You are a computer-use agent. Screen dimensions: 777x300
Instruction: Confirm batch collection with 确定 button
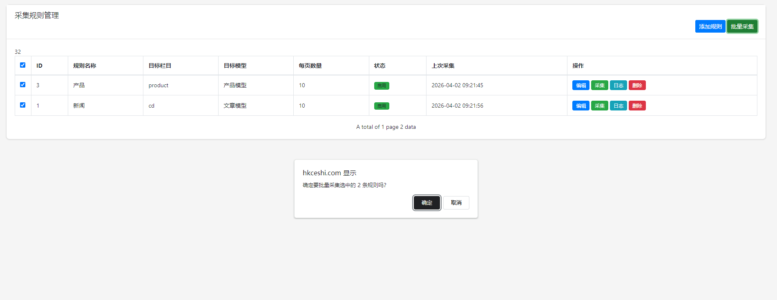[x=426, y=203]
